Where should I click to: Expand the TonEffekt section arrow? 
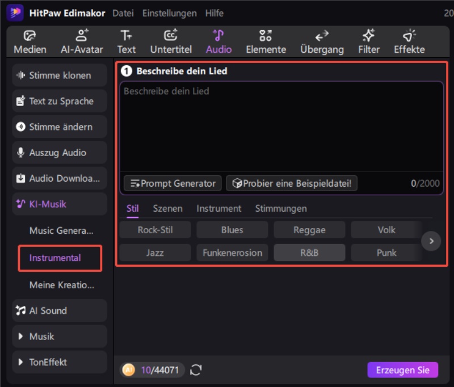(x=20, y=362)
